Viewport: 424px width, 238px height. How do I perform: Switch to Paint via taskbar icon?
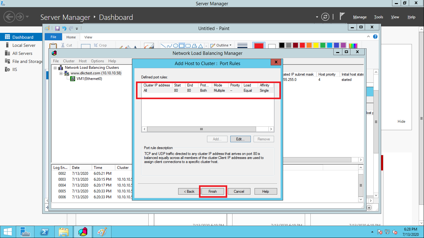(102, 232)
